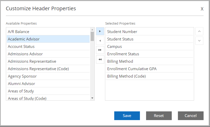Viewport: 210px width, 127px height.
Task: Click the move-right single arrow button
Action: click(100, 31)
